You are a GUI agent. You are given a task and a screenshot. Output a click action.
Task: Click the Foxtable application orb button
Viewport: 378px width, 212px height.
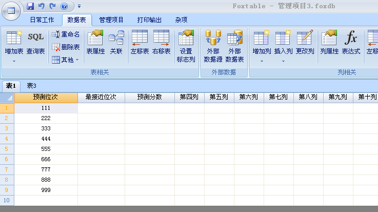click(x=11, y=10)
